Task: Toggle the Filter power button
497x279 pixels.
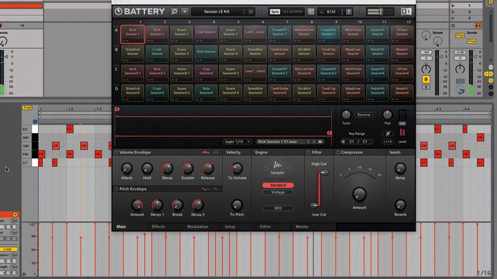Action: click(308, 152)
